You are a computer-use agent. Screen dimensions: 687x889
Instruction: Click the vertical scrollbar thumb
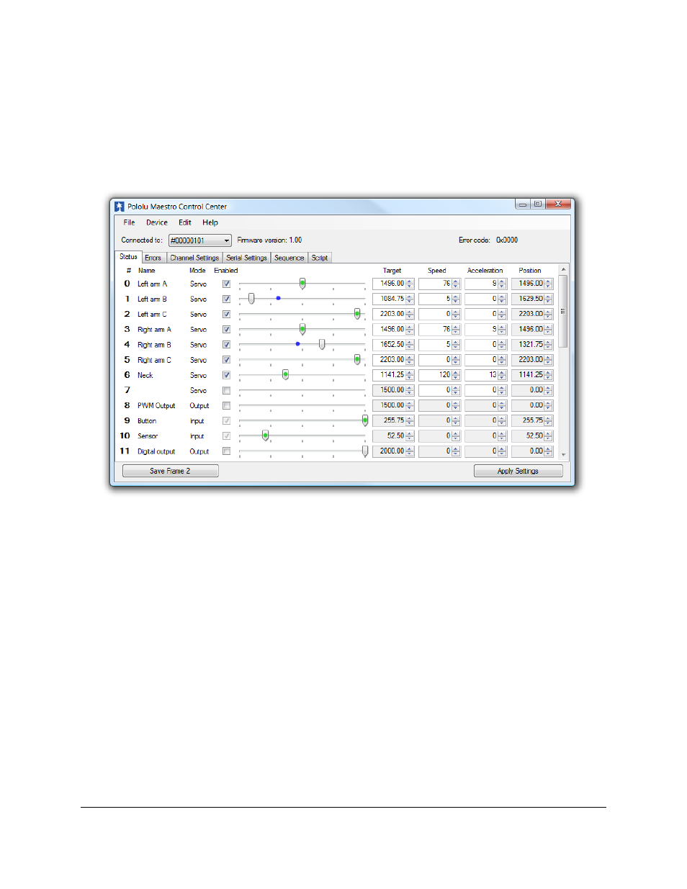[x=563, y=311]
